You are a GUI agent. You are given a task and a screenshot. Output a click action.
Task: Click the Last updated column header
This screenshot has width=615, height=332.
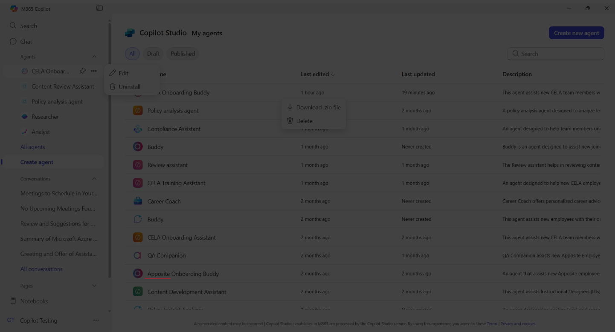point(418,74)
